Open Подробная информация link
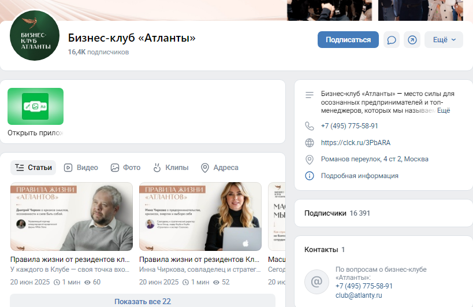The image size is (473, 307). tap(360, 176)
